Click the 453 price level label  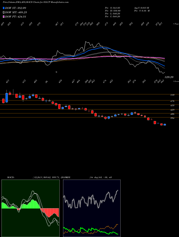click(172, 105)
